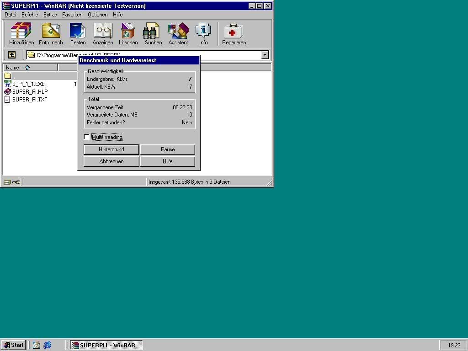Open the Suchen binoculars tool

pos(151,31)
